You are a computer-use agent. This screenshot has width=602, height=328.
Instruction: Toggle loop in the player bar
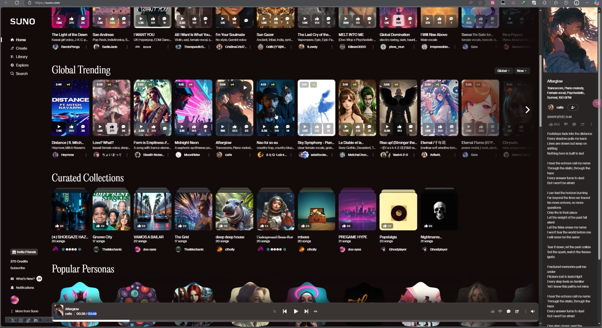coord(316,311)
